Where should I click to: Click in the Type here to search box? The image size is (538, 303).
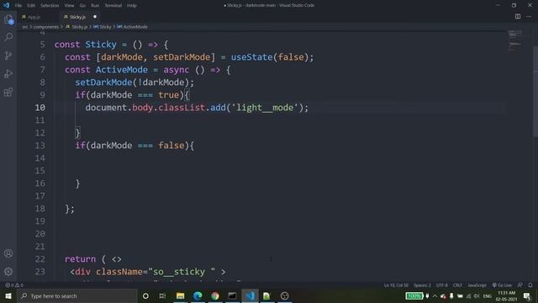pos(76,295)
